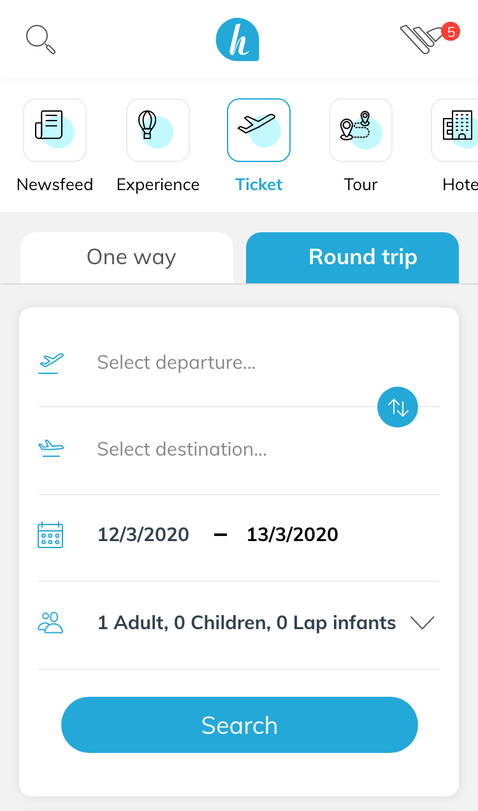Open the search magnifier icon
This screenshot has width=478, height=811.
(x=41, y=40)
